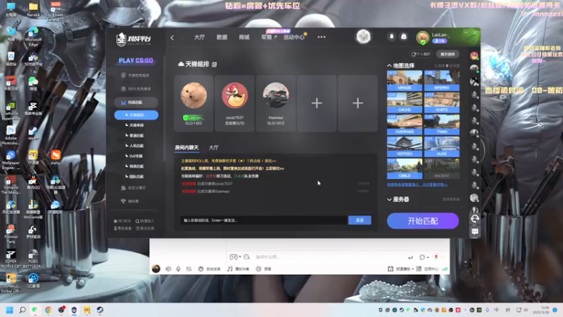
Task: Select the 房间内聊天 chat tab
Action: point(186,148)
